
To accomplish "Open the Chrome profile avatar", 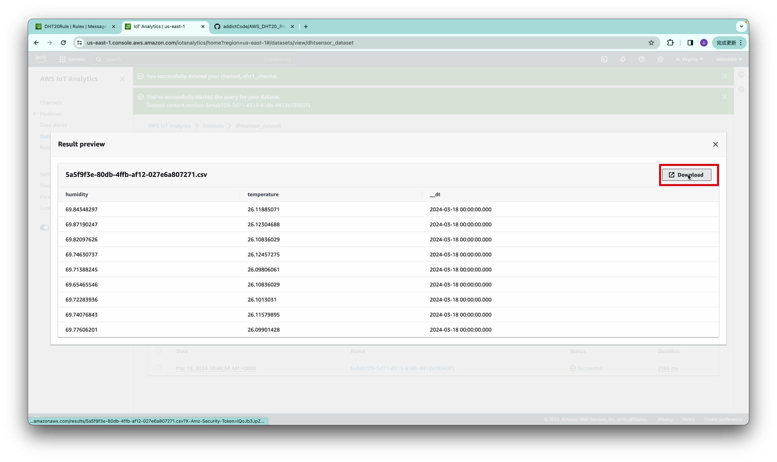I will 704,43.
